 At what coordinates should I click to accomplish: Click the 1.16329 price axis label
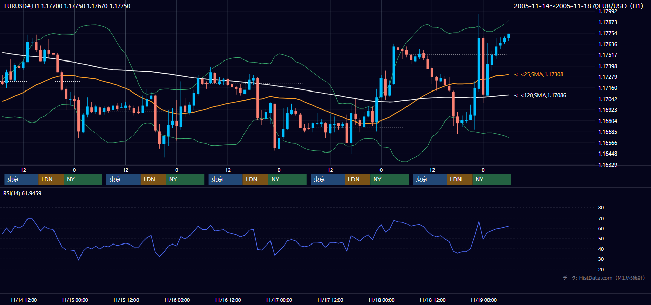point(608,165)
